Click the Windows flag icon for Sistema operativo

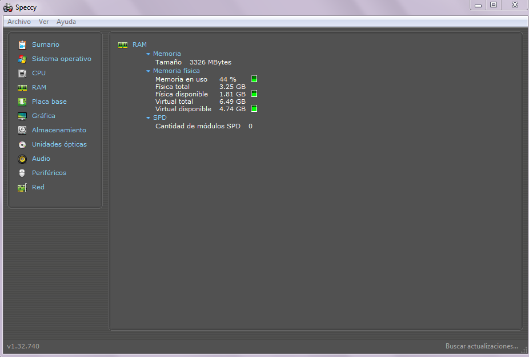[22, 59]
